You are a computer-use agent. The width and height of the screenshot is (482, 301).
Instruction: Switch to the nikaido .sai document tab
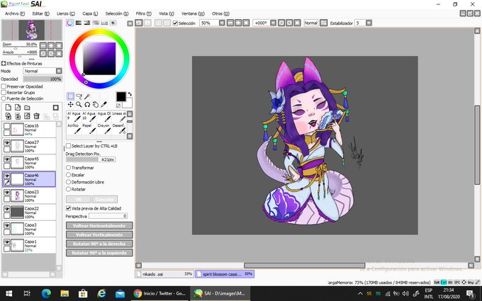[164, 274]
